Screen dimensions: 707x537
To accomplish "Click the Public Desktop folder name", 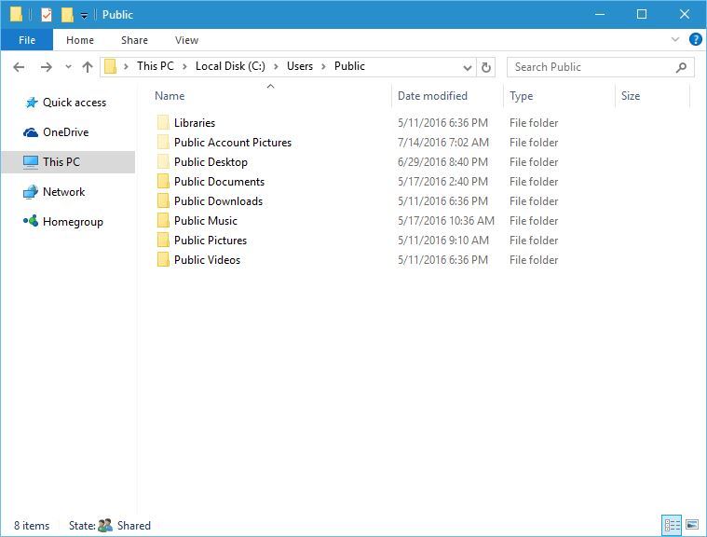I will 211,162.
